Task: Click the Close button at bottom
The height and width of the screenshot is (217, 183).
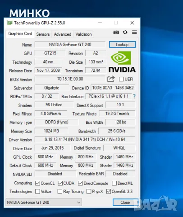Action: [125, 203]
